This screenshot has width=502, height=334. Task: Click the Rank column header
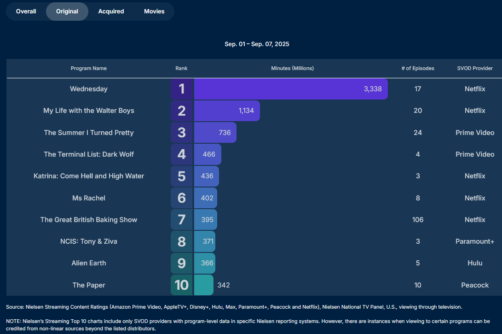[181, 68]
